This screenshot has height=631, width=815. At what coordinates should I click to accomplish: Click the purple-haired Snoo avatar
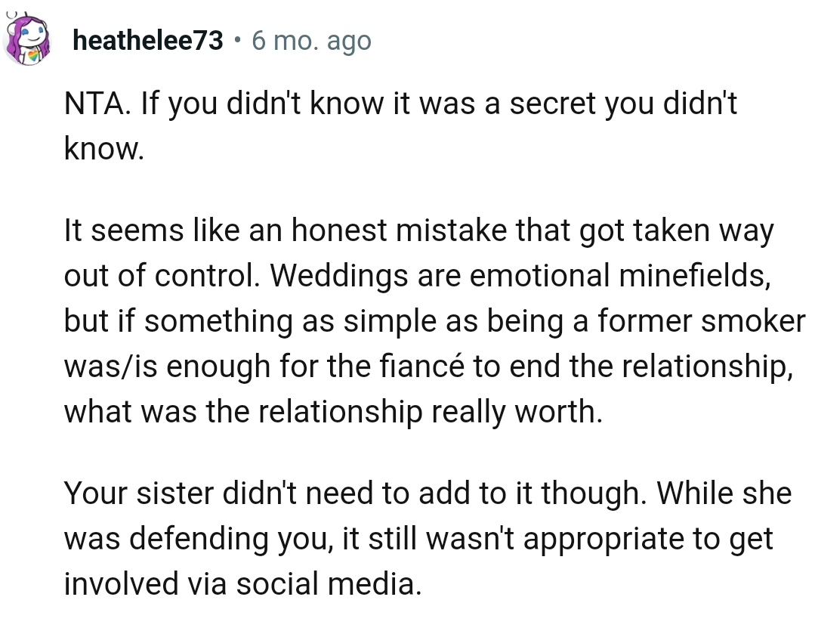[27, 38]
